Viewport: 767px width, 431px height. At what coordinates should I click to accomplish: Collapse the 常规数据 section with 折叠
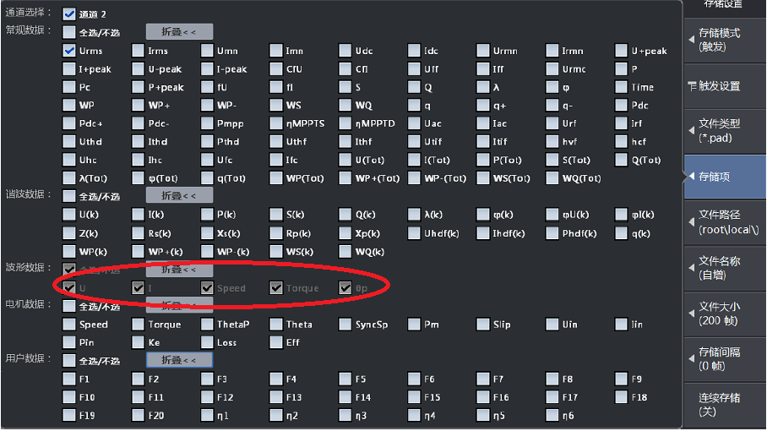179,32
